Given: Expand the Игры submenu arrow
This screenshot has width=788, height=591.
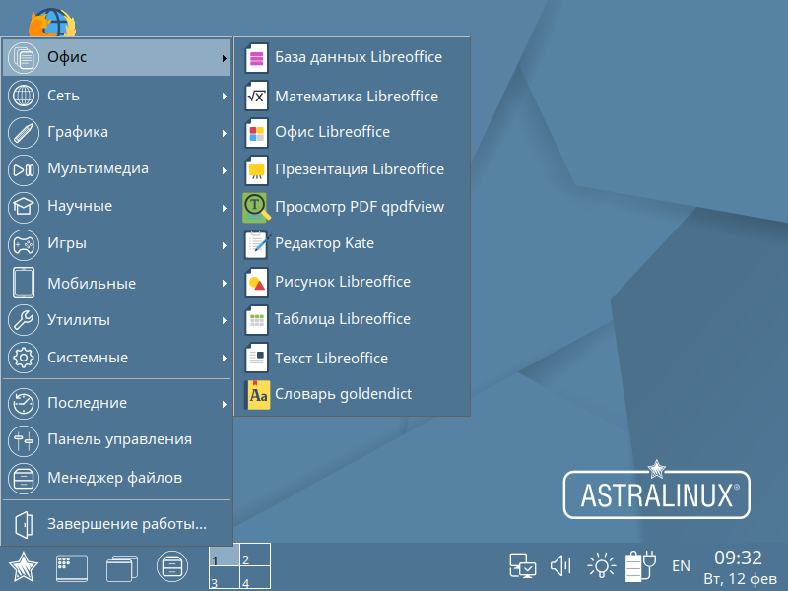Looking at the screenshot, I should pyautogui.click(x=225, y=245).
